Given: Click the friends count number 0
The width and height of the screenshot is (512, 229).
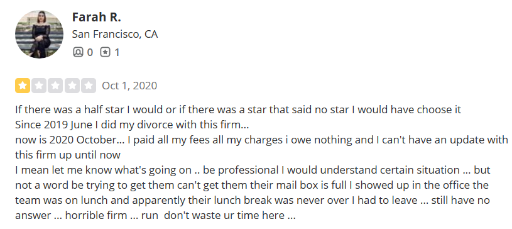Looking at the screenshot, I should click(90, 52).
